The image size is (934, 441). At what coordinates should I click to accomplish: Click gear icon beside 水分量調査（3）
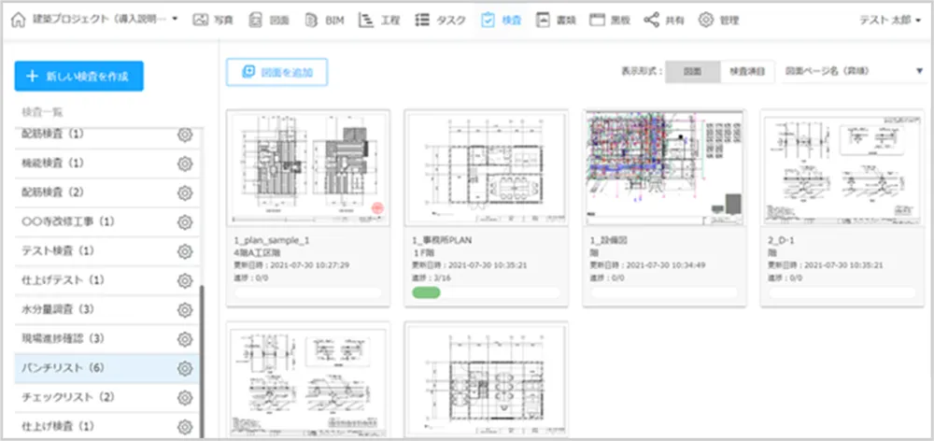(185, 309)
